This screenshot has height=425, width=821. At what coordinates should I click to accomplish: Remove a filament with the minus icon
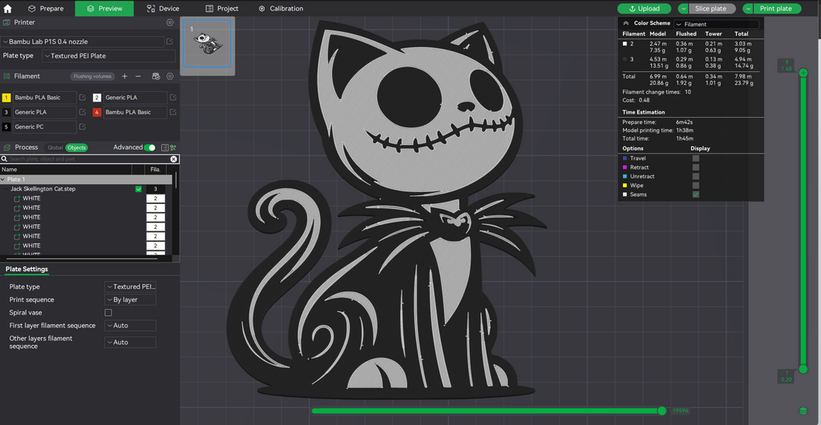138,76
